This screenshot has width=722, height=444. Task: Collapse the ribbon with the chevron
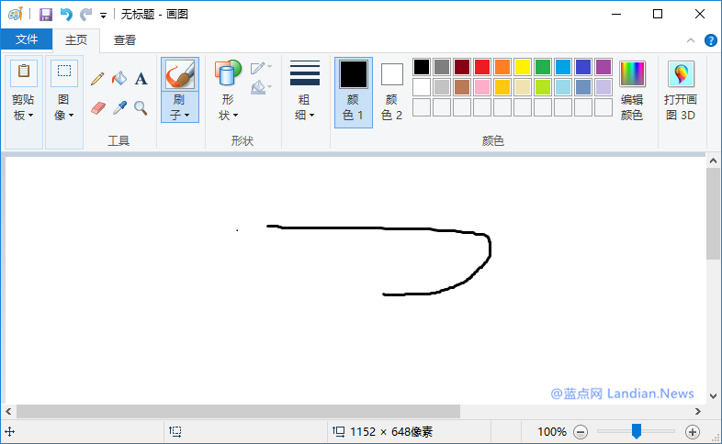(x=690, y=40)
